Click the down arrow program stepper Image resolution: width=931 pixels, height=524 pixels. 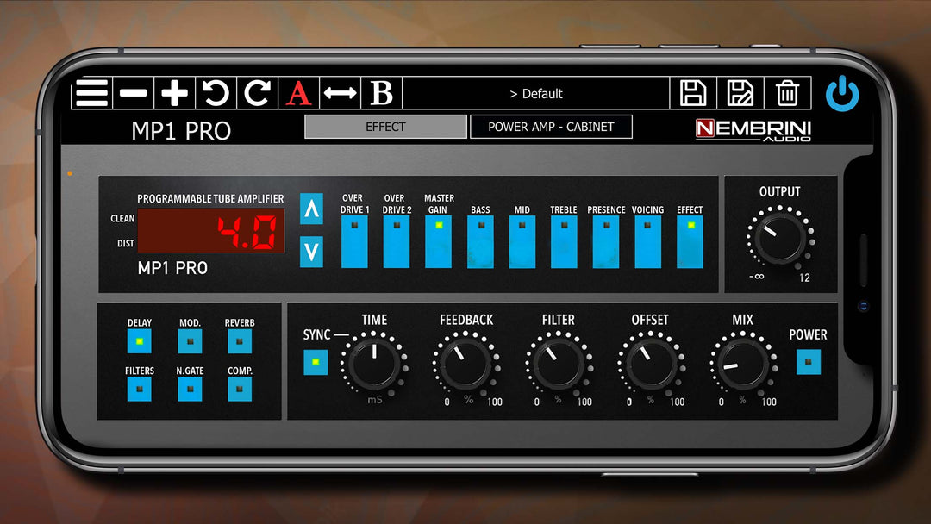(x=311, y=252)
